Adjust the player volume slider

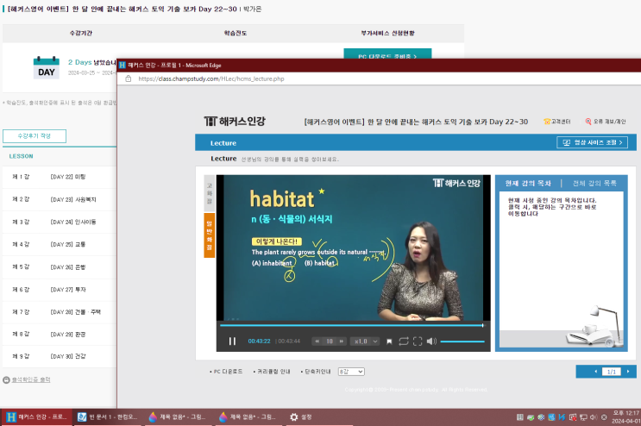point(462,341)
